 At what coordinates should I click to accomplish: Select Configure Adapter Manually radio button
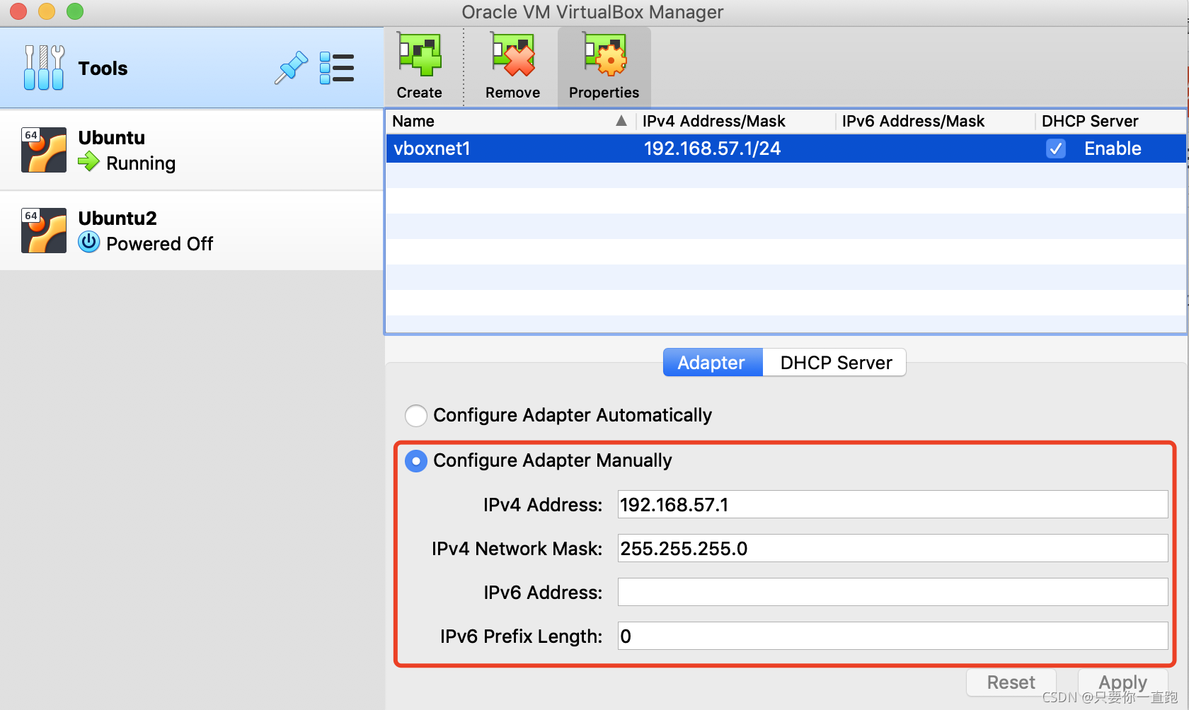416,461
